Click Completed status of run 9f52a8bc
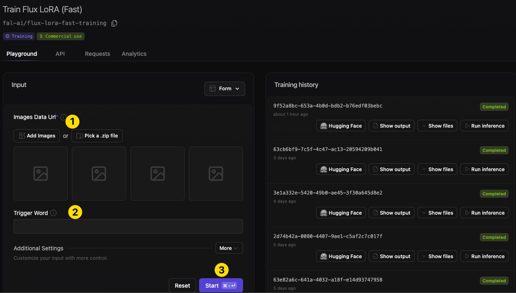 494,107
